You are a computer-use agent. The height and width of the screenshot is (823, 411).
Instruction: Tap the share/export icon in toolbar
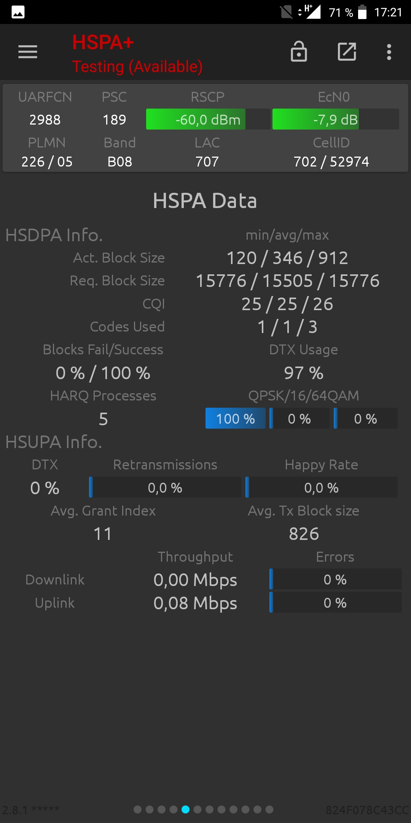click(x=347, y=51)
